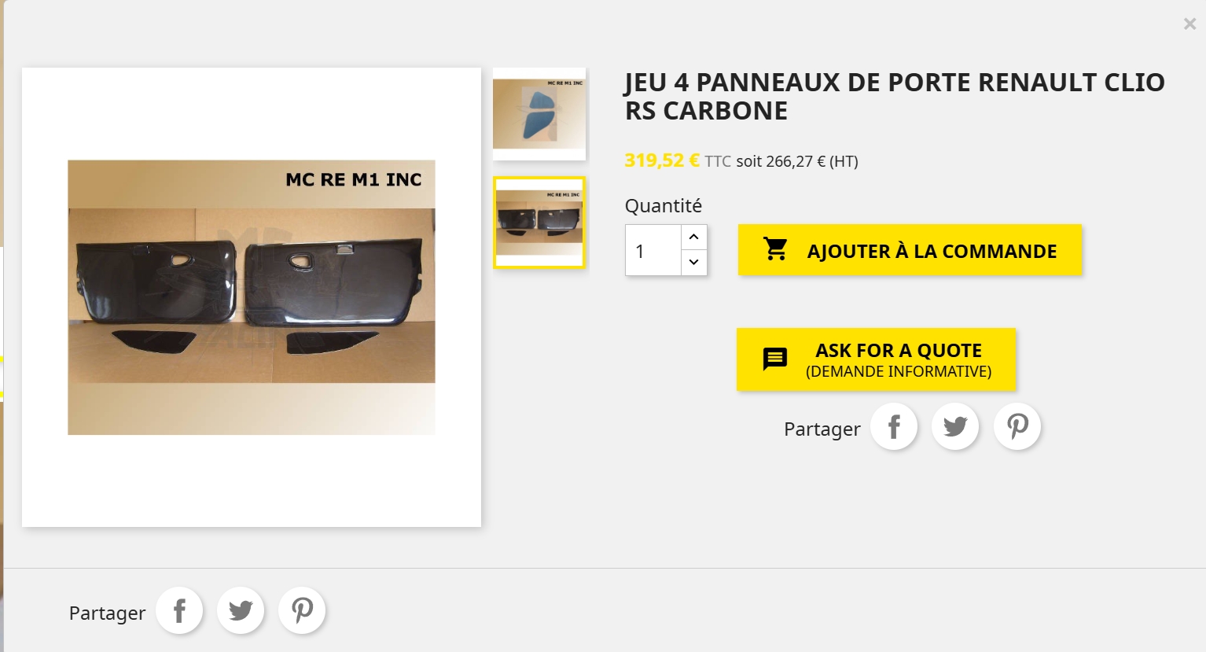This screenshot has height=652, width=1206.
Task: Click the message bubble icon on the quote button
Action: click(x=775, y=359)
